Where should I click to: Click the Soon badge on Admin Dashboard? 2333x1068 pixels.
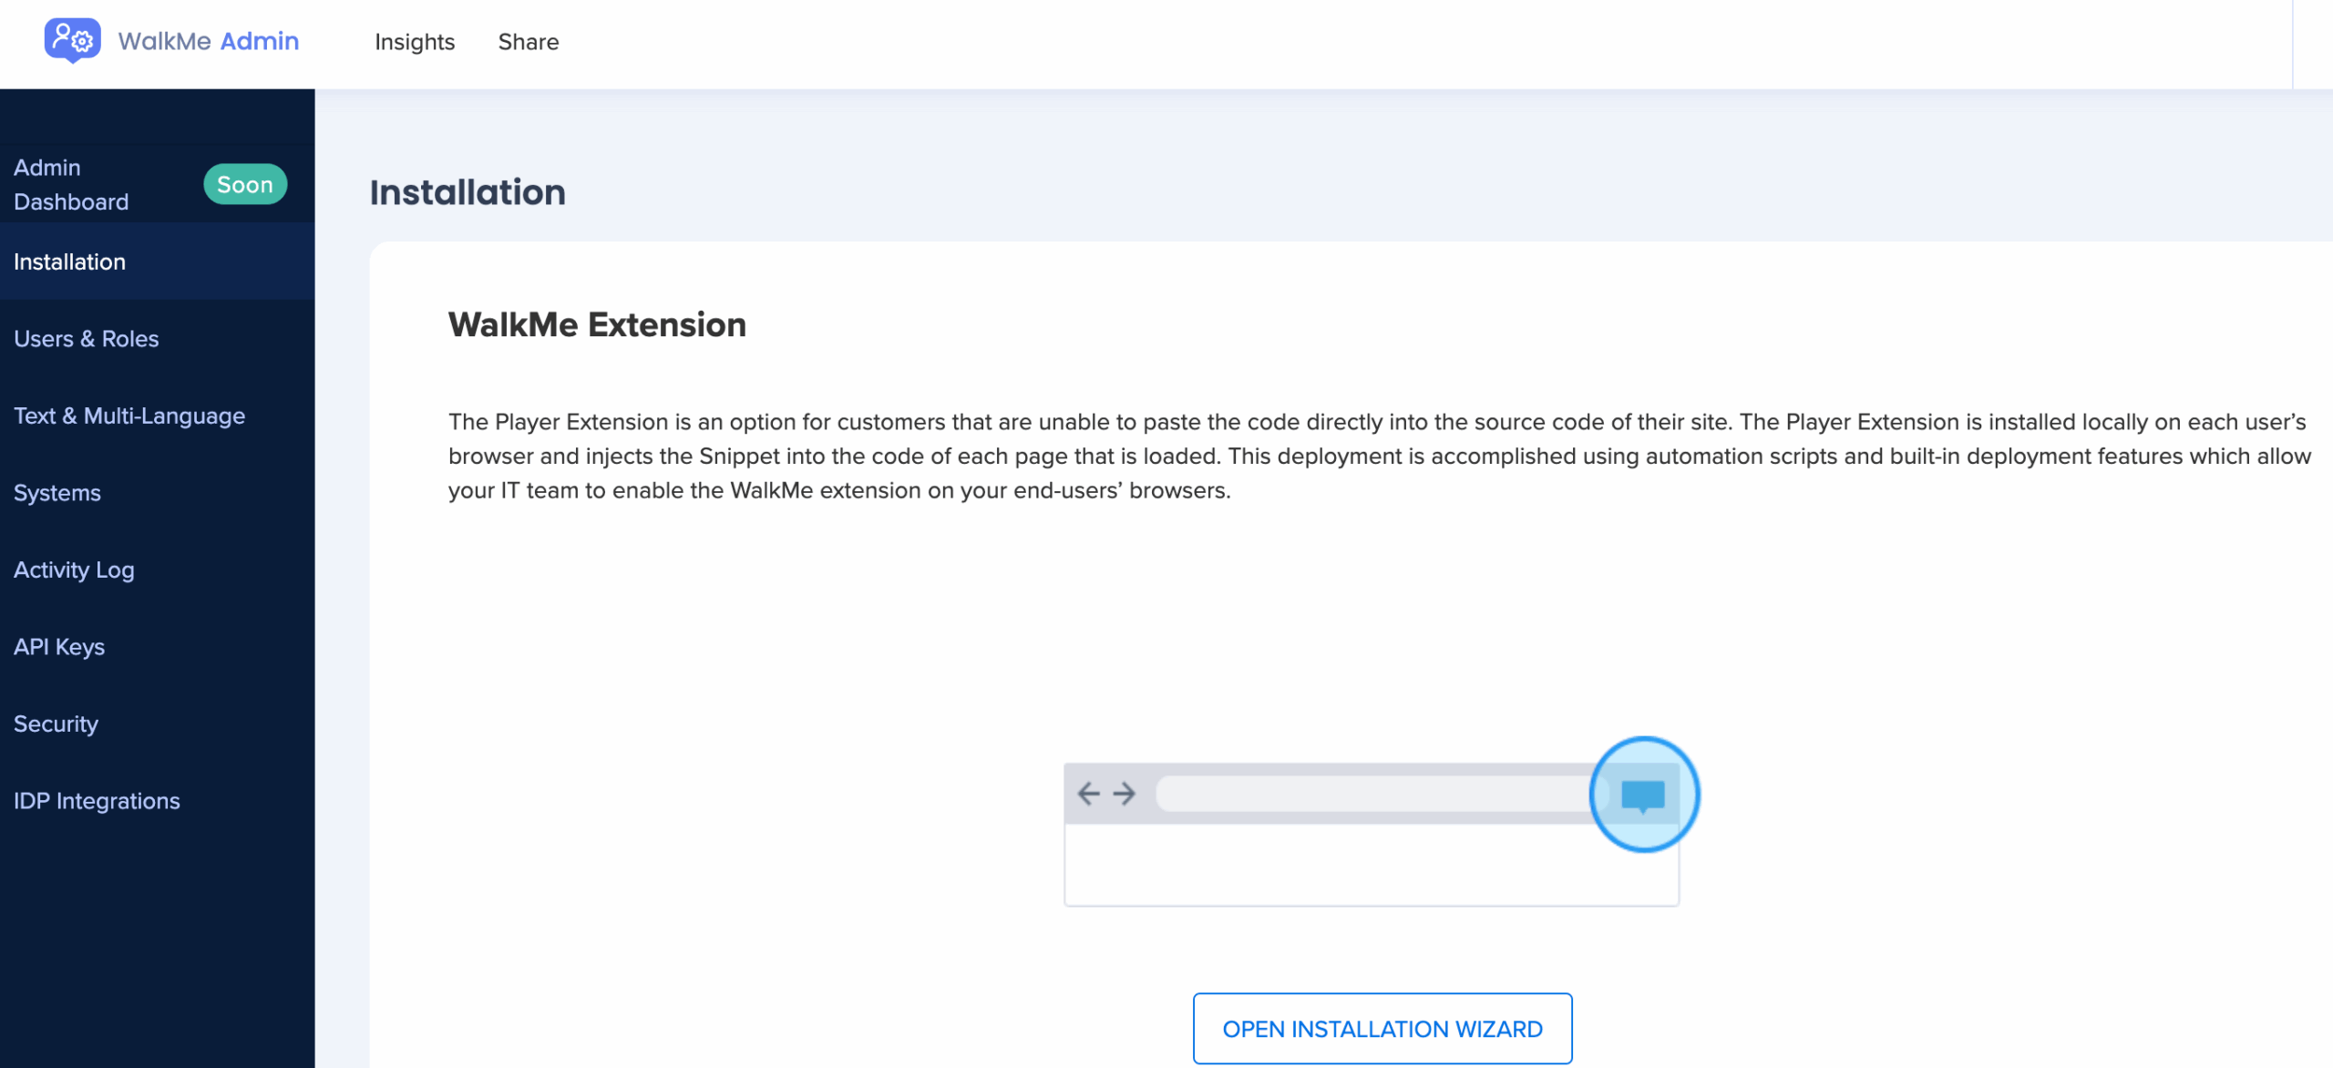(x=245, y=184)
